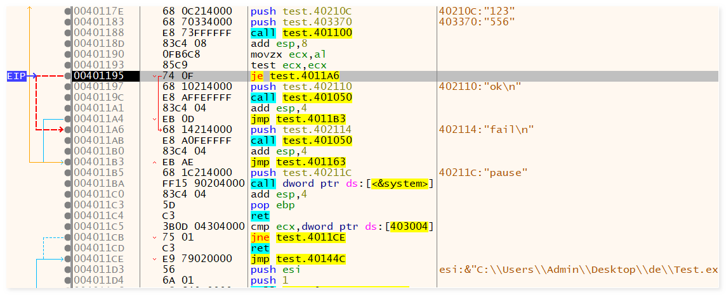Screen dimensions: 726x295
Task: Click the blue EIP marker label
Action: coord(16,76)
